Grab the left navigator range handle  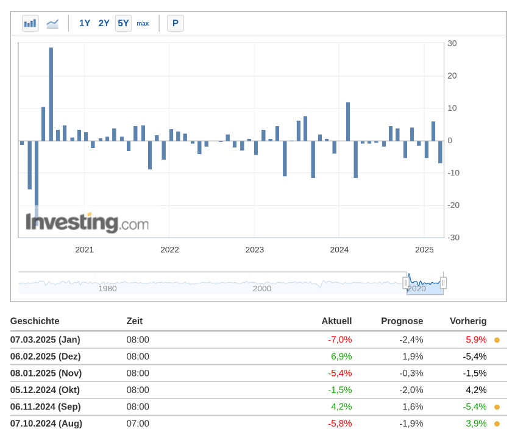click(x=406, y=283)
